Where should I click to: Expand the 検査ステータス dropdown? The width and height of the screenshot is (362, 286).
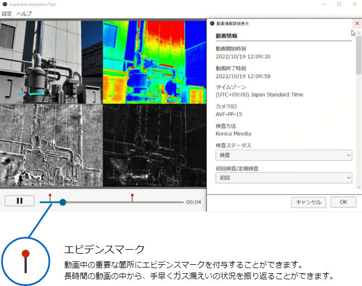(x=283, y=155)
